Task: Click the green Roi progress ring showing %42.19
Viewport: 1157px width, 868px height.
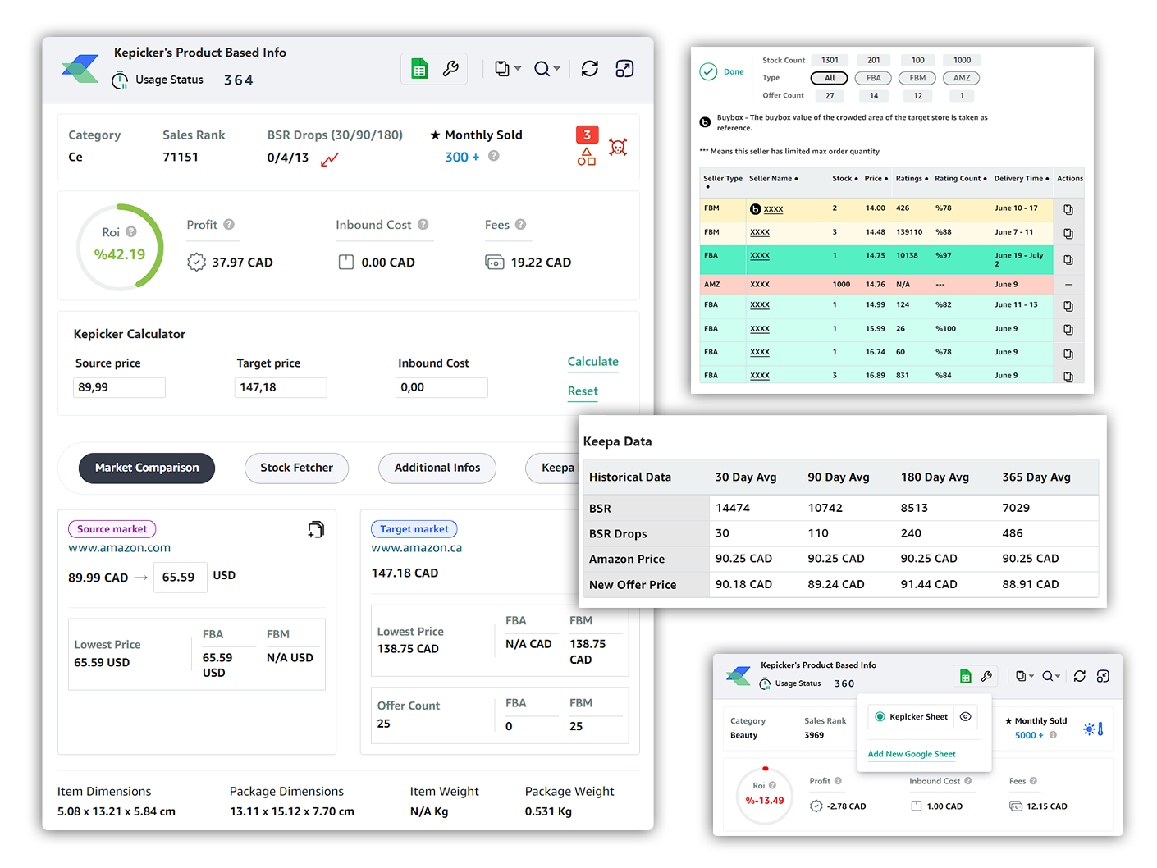Action: pyautogui.click(x=120, y=246)
